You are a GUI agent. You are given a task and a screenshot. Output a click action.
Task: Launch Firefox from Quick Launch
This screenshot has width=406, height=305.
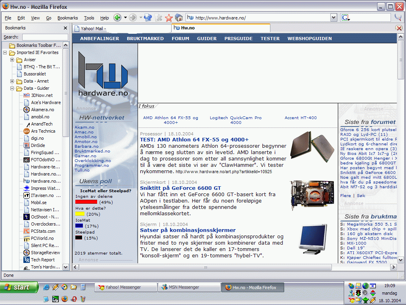(65, 299)
